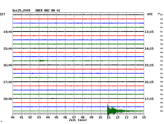Select minute tick label 06

click(x=65, y=117)
